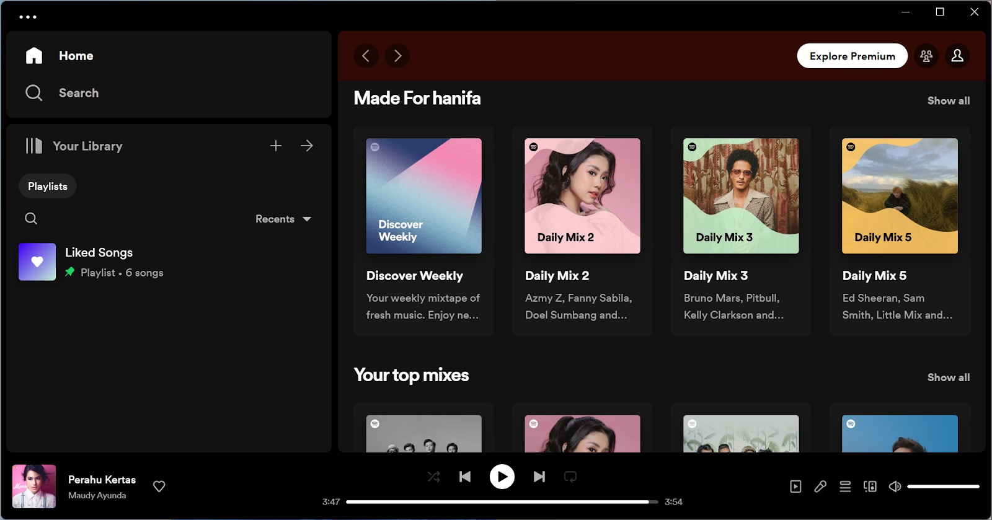Click the song progress bar
This screenshot has height=520, width=992.
pos(502,502)
